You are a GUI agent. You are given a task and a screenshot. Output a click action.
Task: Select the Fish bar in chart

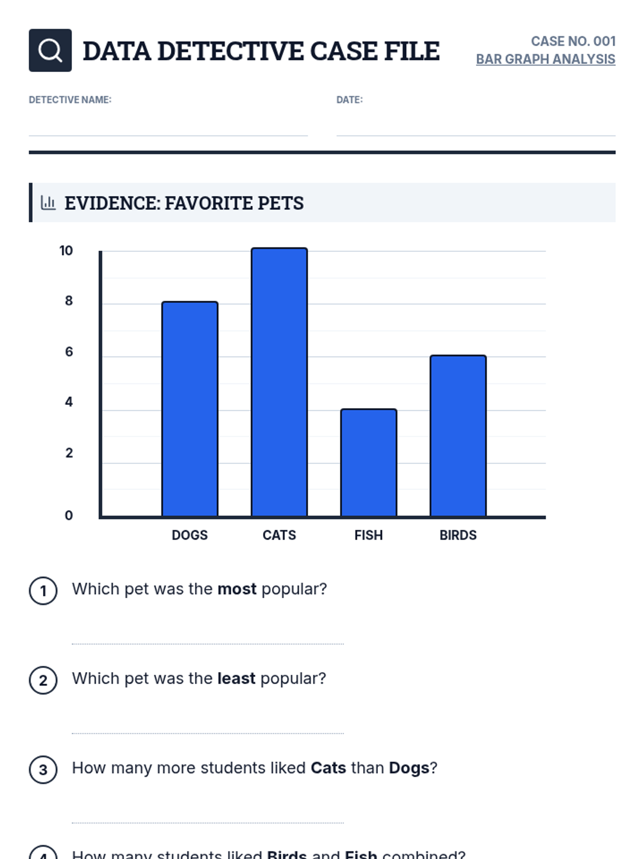(369, 463)
